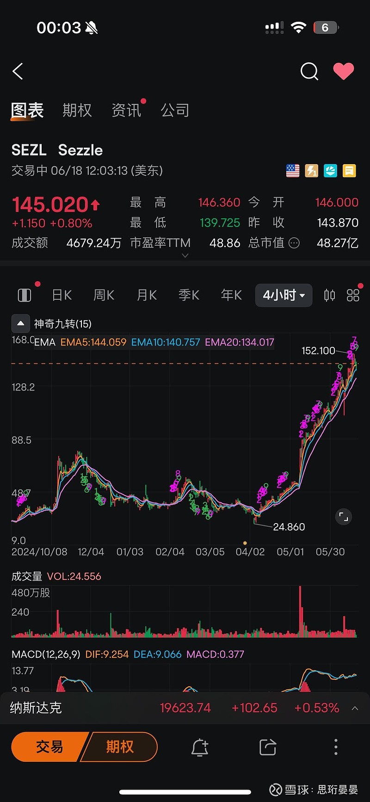This screenshot has height=802, width=370.
Task: Select the 月K timeframe
Action: tap(147, 295)
